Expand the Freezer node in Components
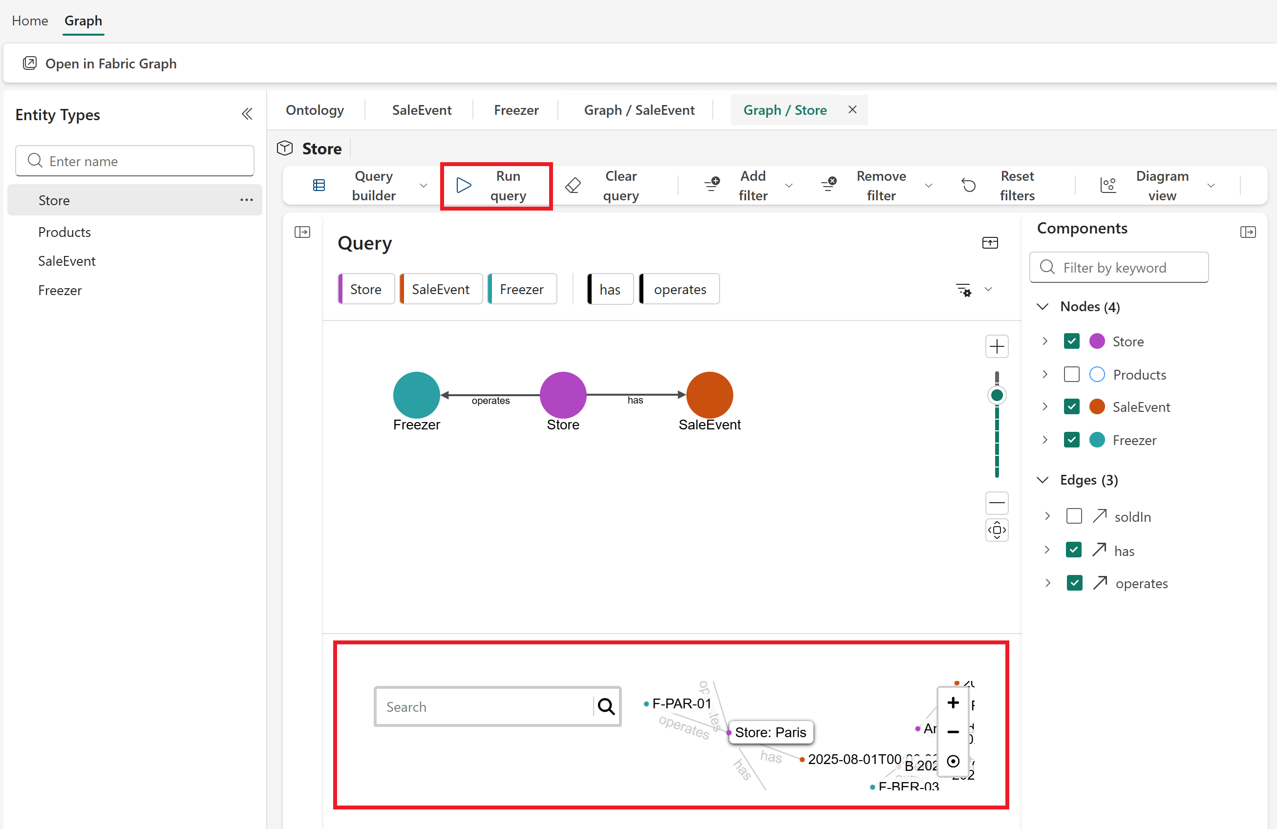Viewport: 1277px width, 829px height. pyautogui.click(x=1044, y=440)
